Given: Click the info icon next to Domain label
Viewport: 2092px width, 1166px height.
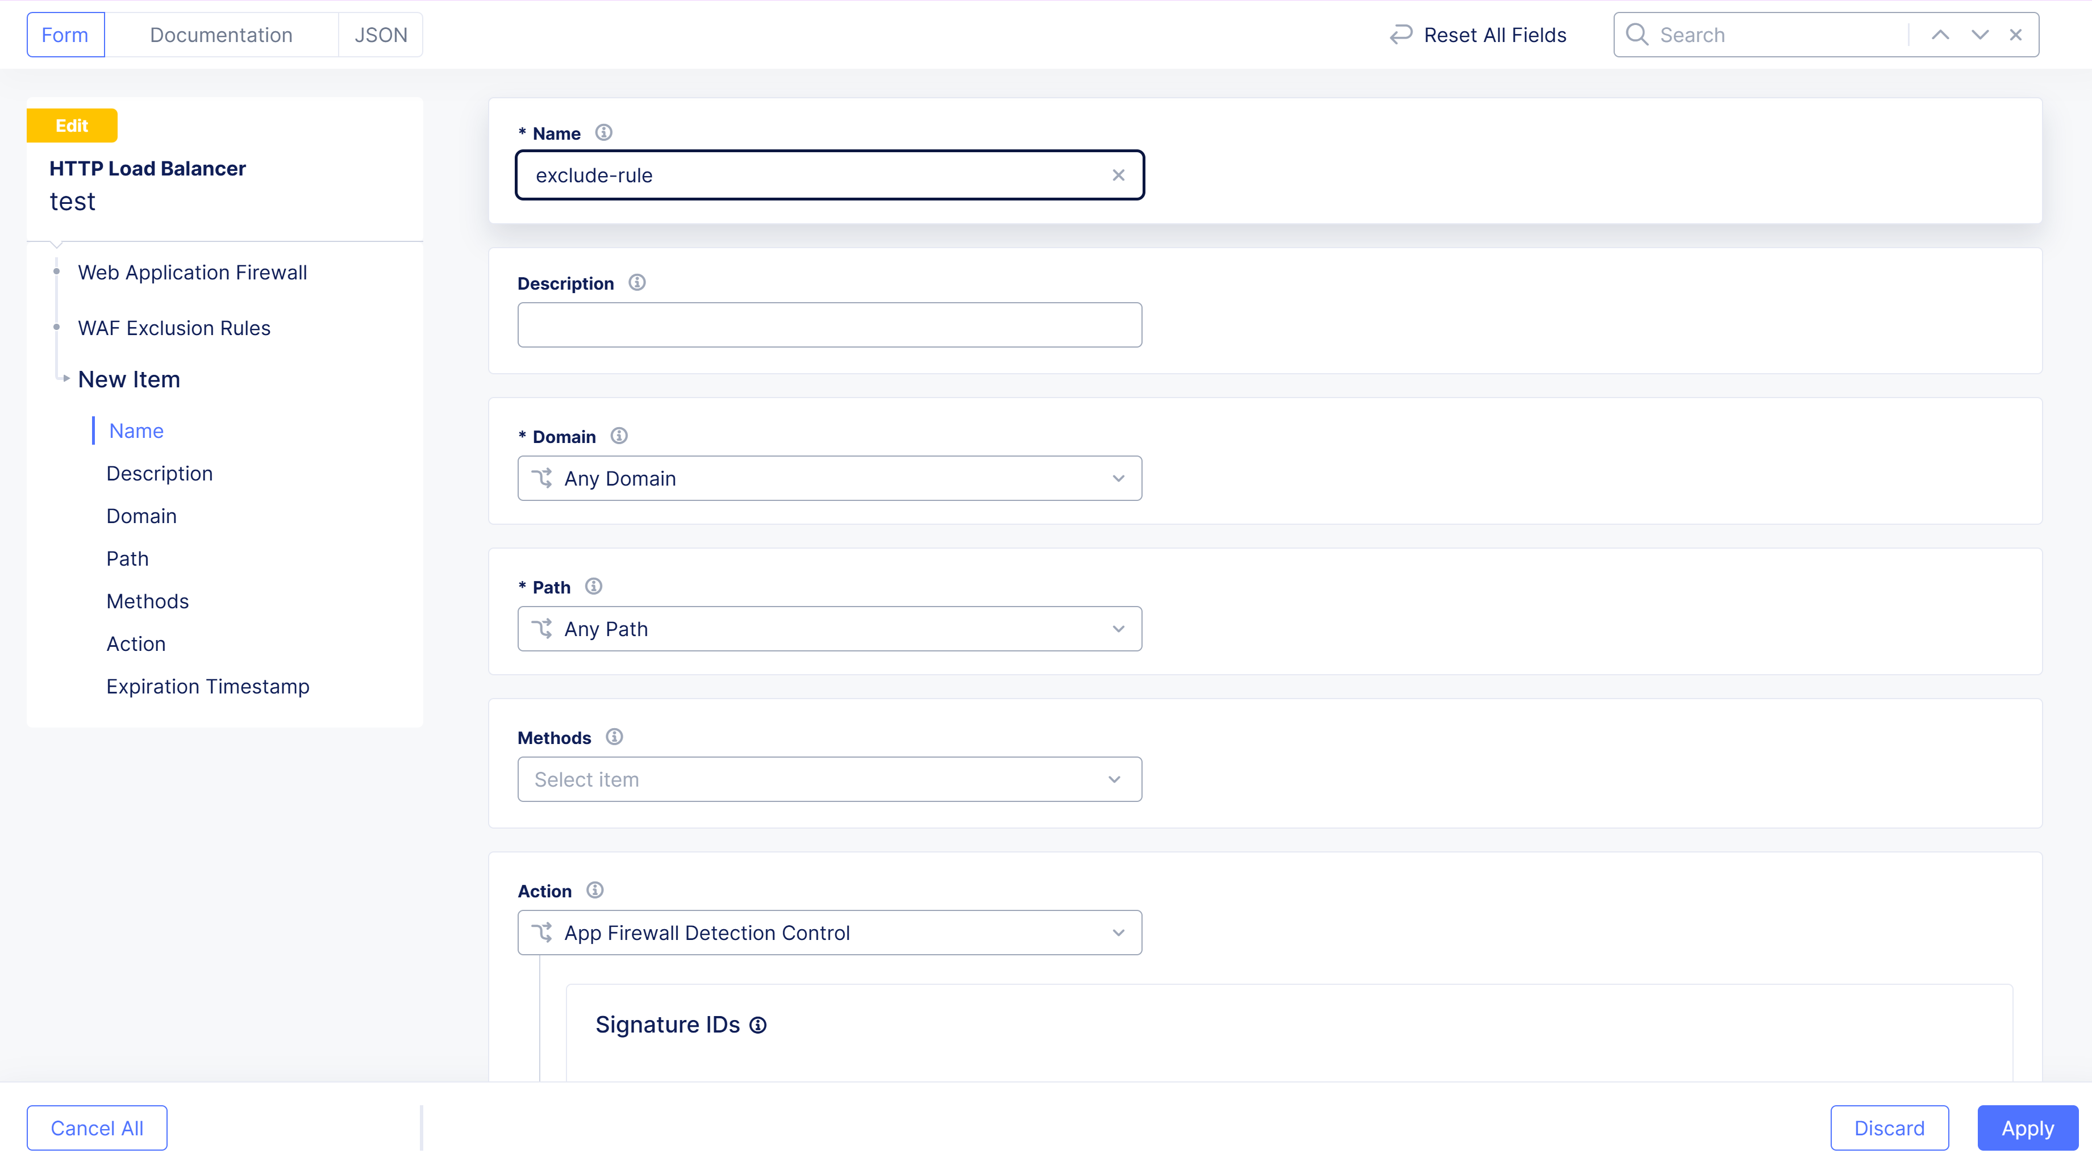Looking at the screenshot, I should pos(619,436).
